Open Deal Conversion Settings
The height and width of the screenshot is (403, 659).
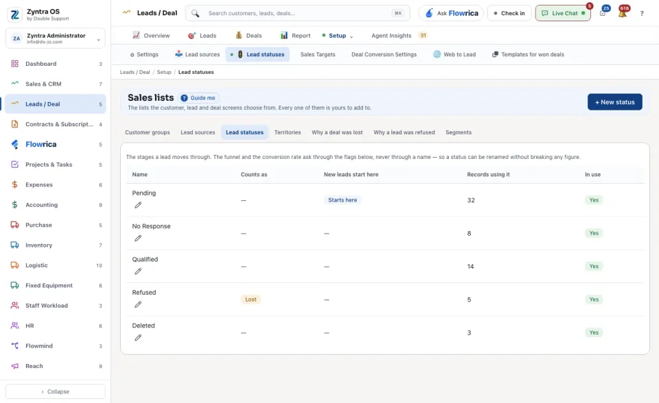click(384, 55)
